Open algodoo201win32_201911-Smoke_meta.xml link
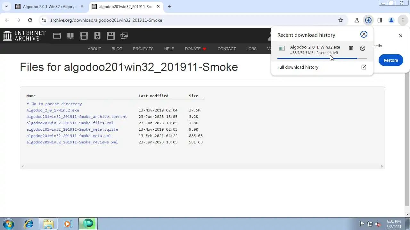The width and height of the screenshot is (410, 230). coord(69,136)
